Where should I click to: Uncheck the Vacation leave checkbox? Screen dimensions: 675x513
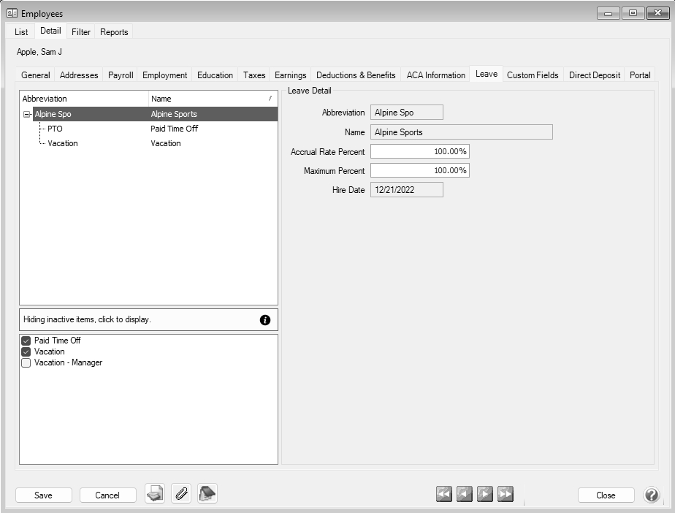click(26, 351)
